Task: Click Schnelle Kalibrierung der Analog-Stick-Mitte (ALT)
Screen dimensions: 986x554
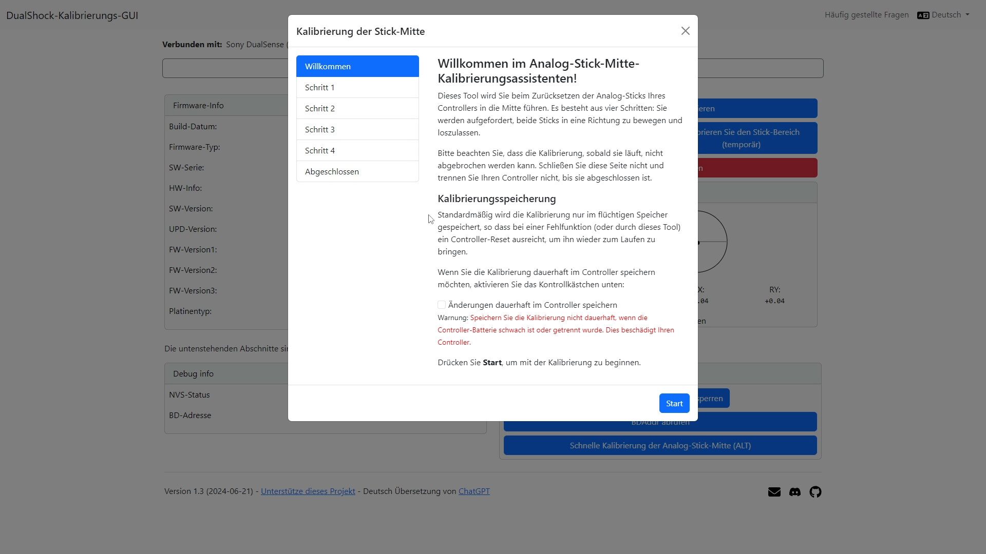Action: [x=660, y=445]
